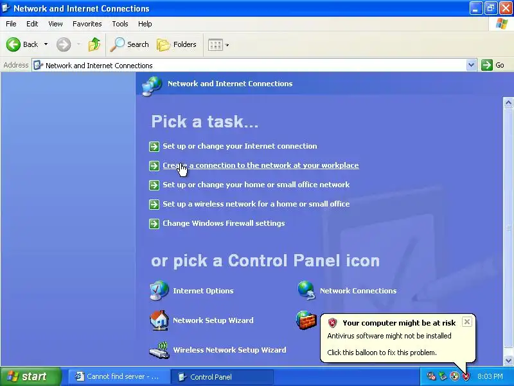The width and height of the screenshot is (514, 386).
Task: Open the Wireless Network Setup Wizard icon
Action: [x=159, y=350]
